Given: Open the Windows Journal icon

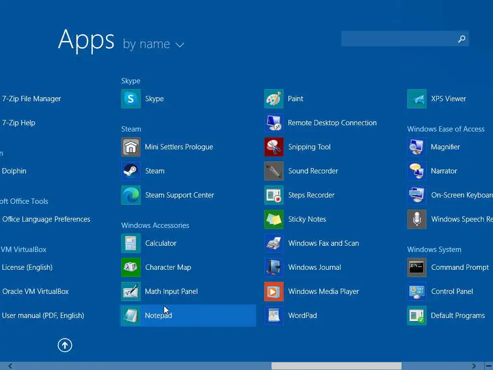Looking at the screenshot, I should point(274,267).
